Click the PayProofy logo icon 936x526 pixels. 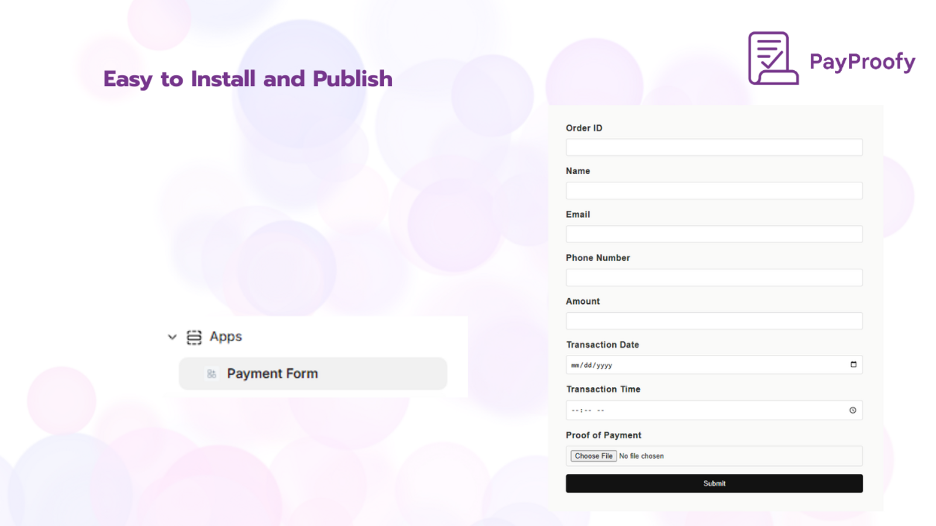[772, 57]
